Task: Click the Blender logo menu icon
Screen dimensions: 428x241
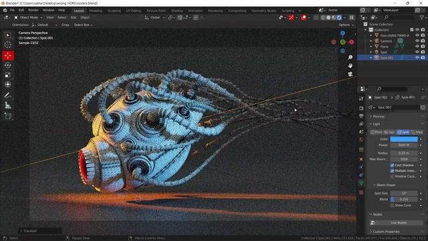Action: (5, 10)
